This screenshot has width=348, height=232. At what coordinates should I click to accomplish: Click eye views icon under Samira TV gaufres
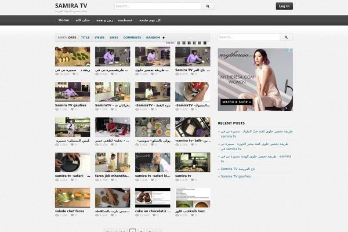click(x=57, y=110)
